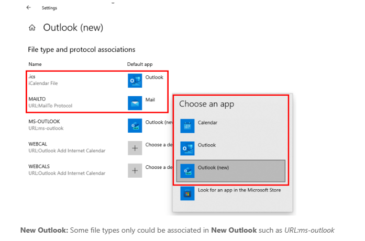The width and height of the screenshot is (365, 241).
Task: Click the Mail icon for MAILTO
Action: (135, 102)
